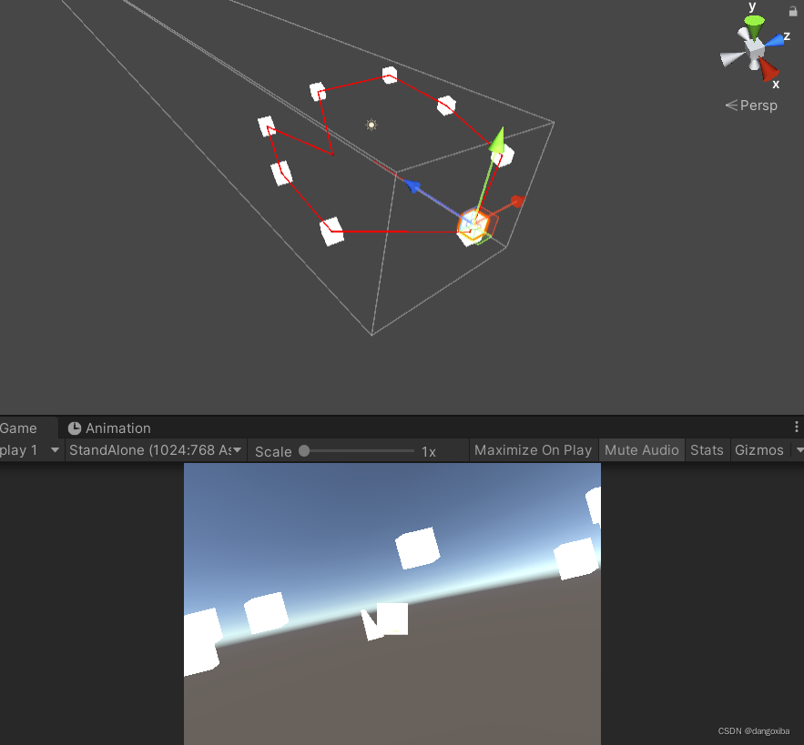
Task: Open the Display 1 dropdown
Action: tap(32, 449)
